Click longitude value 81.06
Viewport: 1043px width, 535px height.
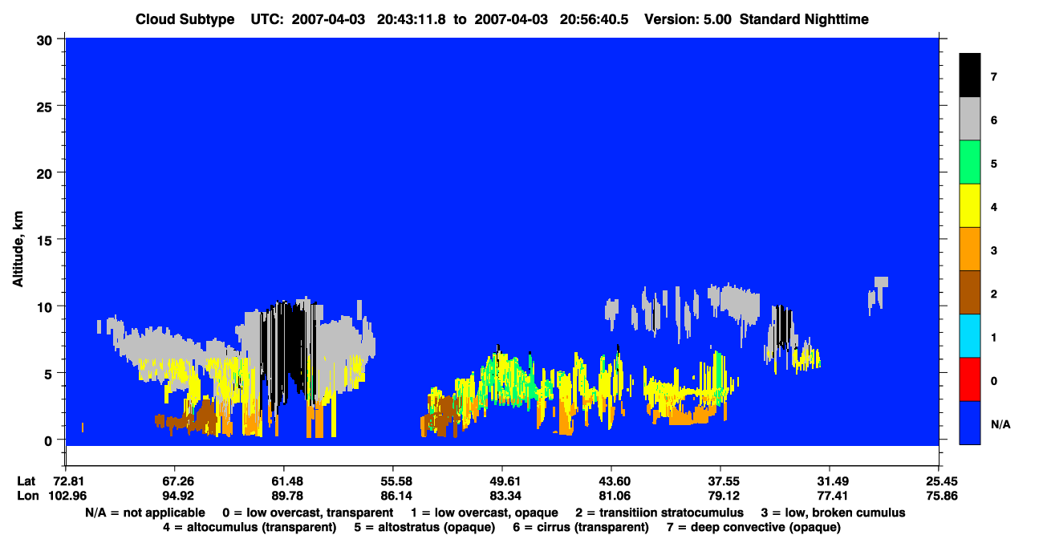(611, 495)
